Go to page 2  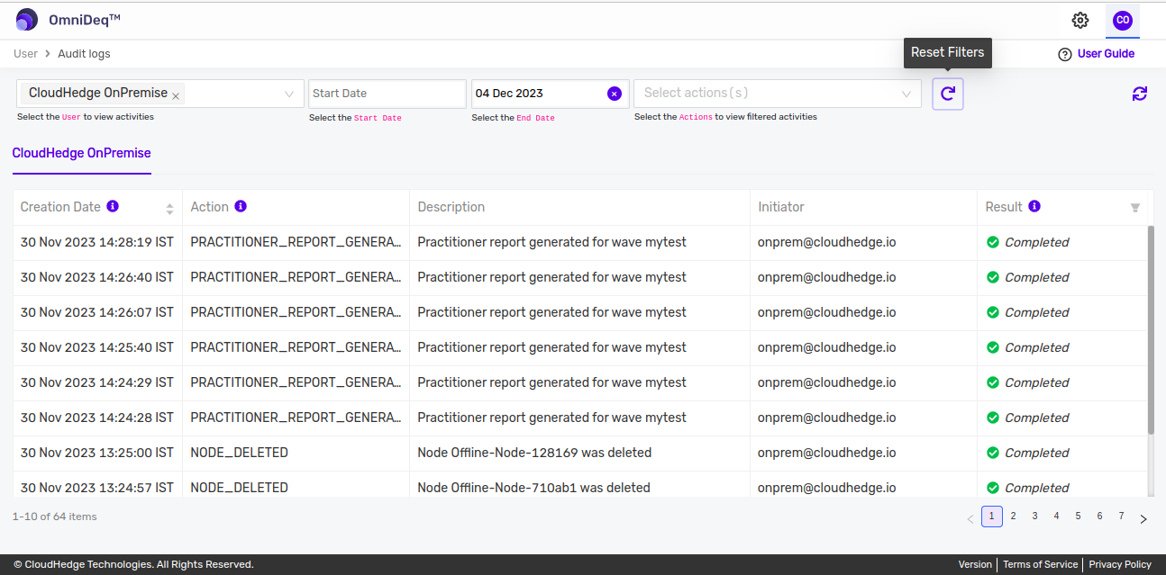[1014, 517]
